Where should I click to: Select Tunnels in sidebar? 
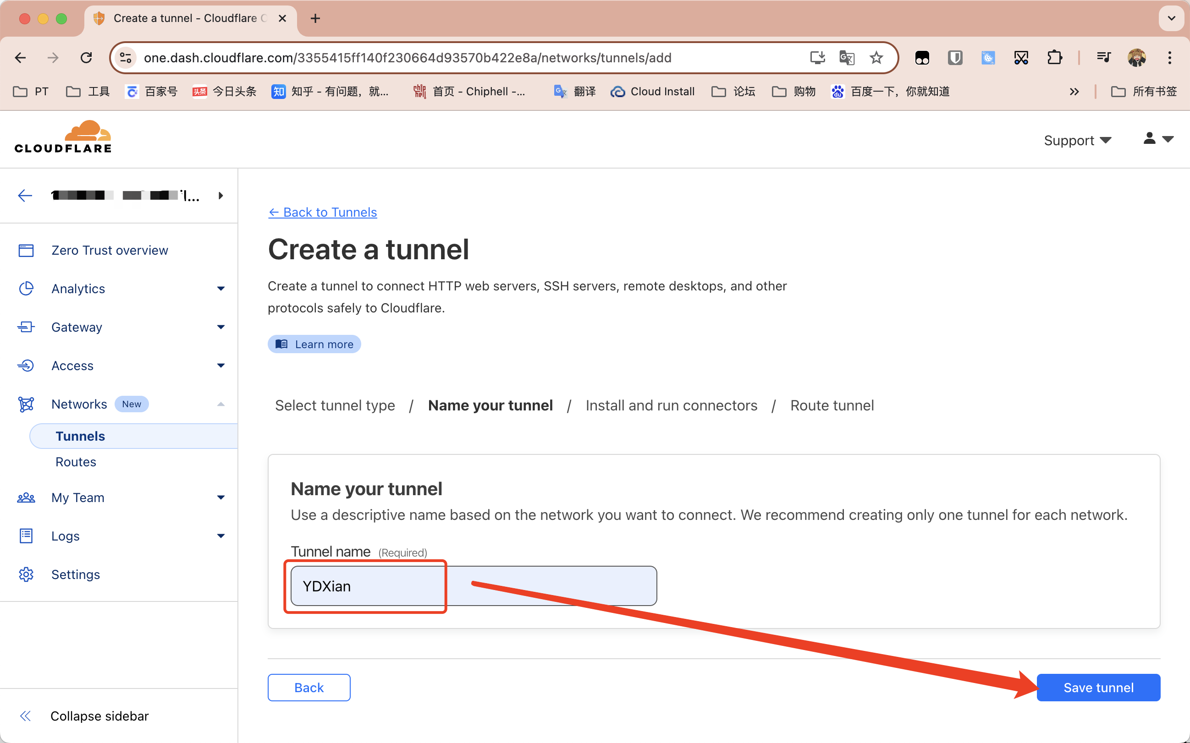point(81,437)
